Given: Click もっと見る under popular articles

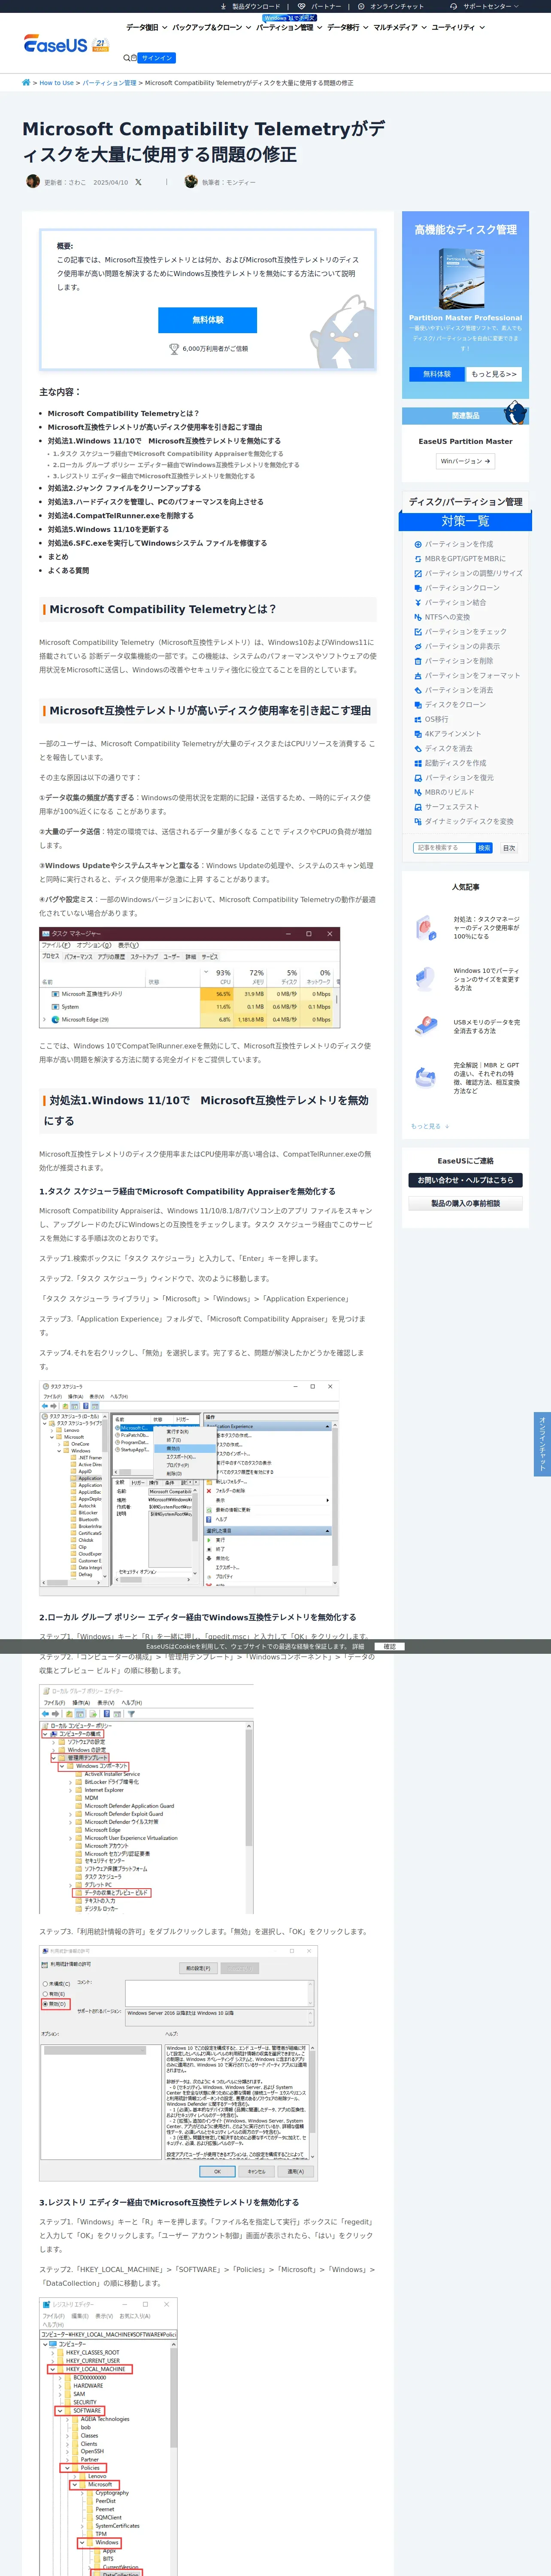Looking at the screenshot, I should pyautogui.click(x=430, y=1126).
